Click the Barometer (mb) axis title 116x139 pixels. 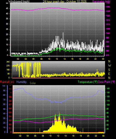101,1
